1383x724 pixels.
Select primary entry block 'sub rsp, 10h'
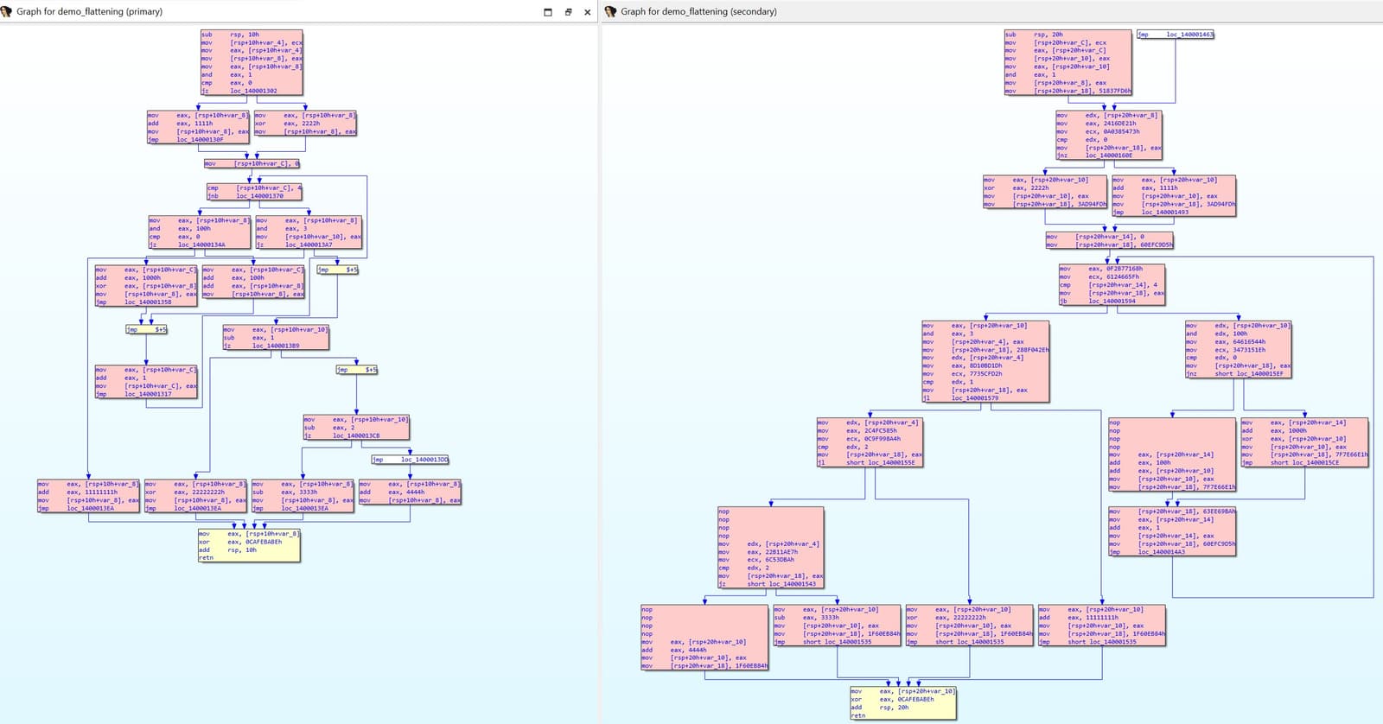(x=252, y=63)
